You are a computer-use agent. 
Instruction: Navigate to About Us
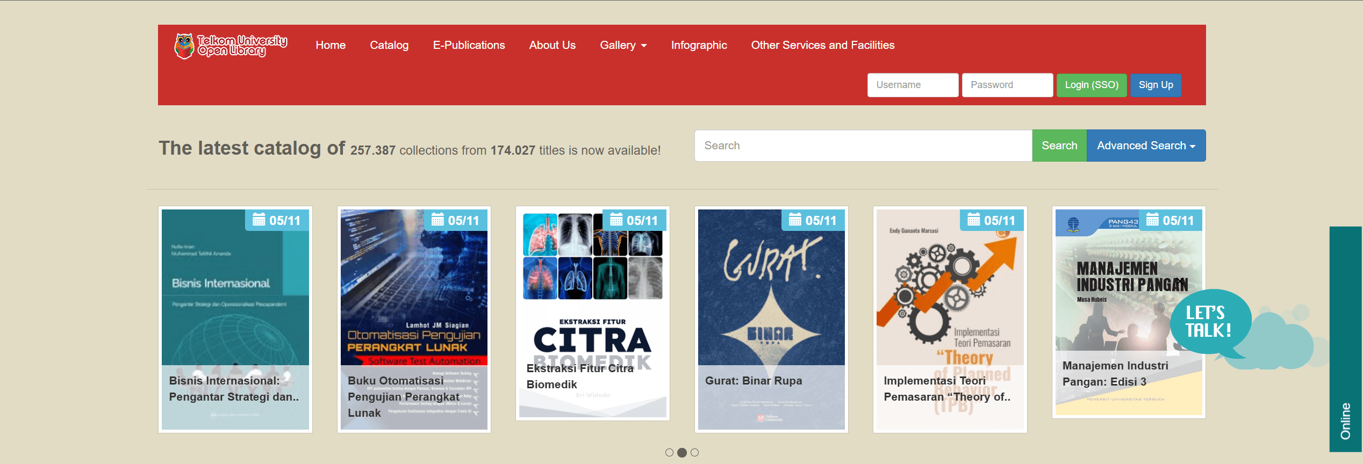click(x=552, y=45)
